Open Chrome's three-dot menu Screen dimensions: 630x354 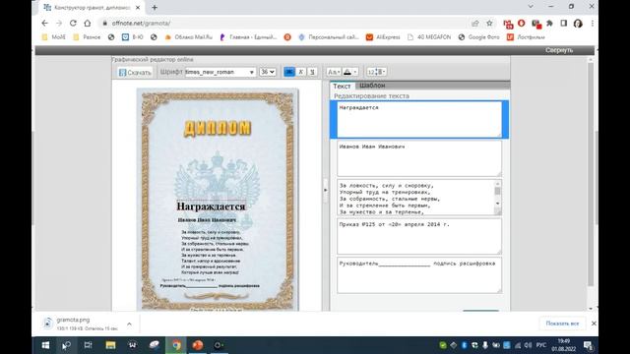tap(593, 24)
